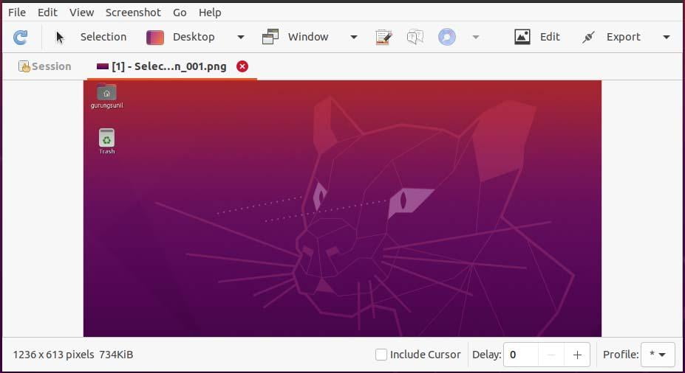Click the menu capture notepad icon
The width and height of the screenshot is (685, 373).
point(384,37)
